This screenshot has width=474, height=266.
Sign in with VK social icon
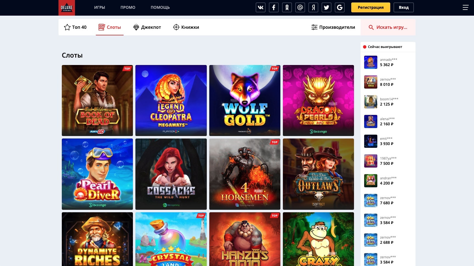tap(260, 7)
